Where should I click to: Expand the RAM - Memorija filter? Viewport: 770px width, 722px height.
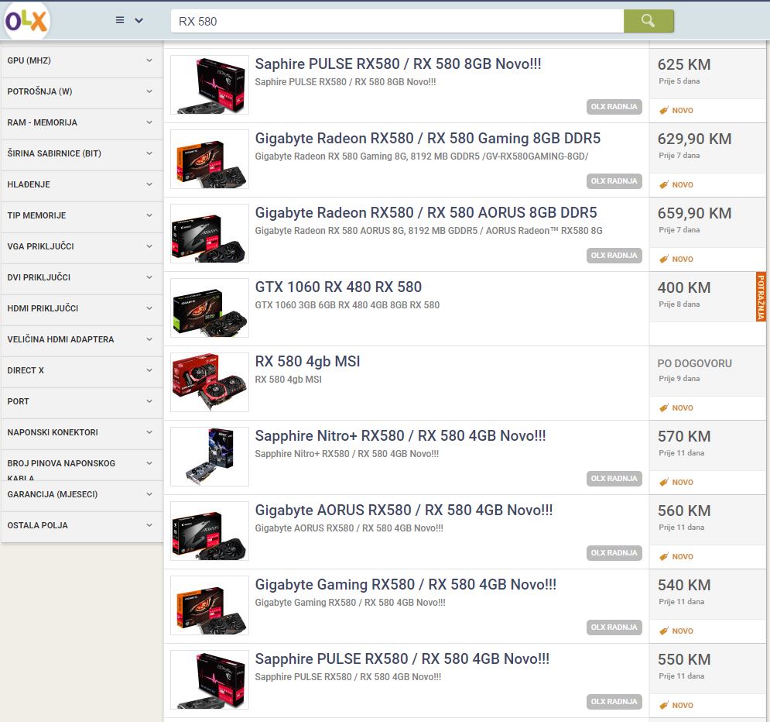[x=81, y=122]
